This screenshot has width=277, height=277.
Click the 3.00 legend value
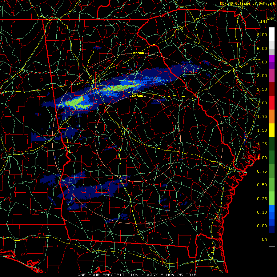point(262,76)
